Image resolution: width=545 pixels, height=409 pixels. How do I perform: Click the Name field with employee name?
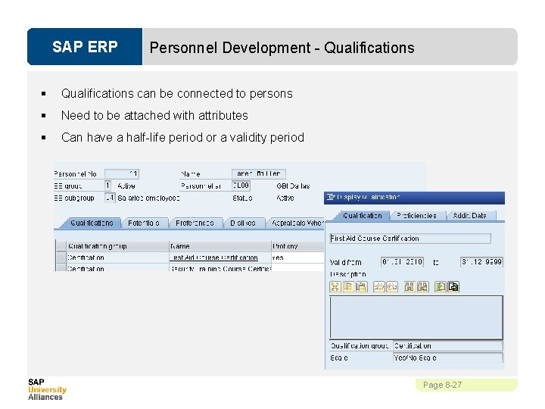259,173
